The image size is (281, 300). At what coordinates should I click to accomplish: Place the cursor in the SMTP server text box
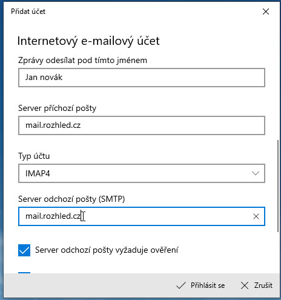[142, 216]
